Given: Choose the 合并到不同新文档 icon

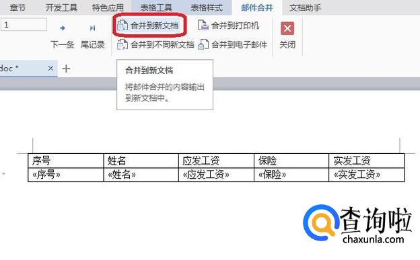Looking at the screenshot, I should pyautogui.click(x=123, y=44).
